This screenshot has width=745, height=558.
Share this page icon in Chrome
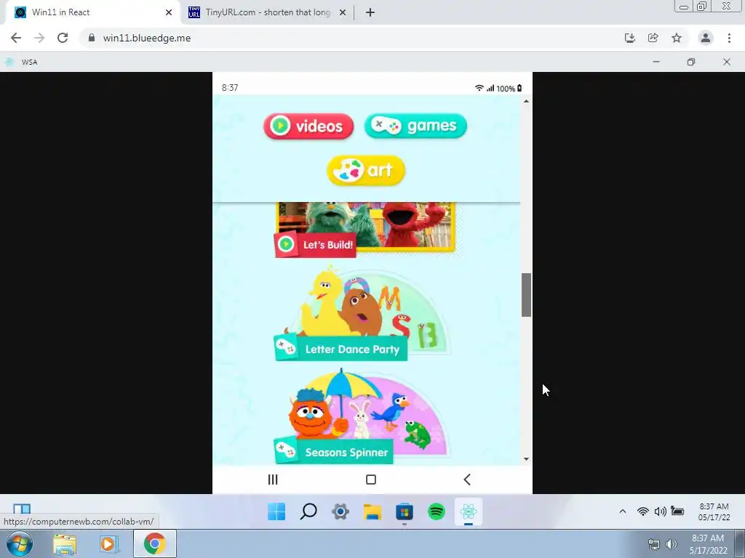[x=653, y=38]
